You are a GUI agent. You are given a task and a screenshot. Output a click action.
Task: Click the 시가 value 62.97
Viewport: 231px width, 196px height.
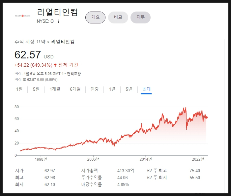pyautogui.click(x=50, y=171)
